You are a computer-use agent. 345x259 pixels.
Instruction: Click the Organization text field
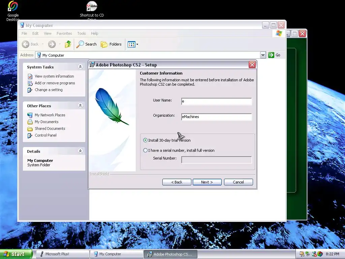point(217,117)
